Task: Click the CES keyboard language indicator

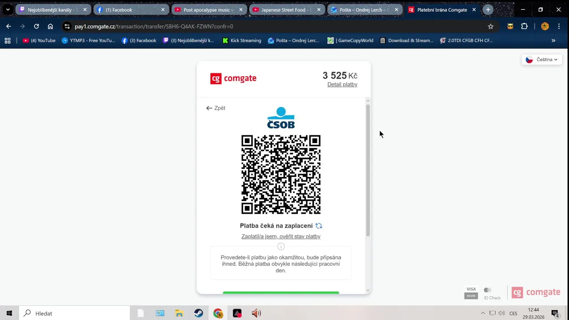Action: tap(513, 313)
